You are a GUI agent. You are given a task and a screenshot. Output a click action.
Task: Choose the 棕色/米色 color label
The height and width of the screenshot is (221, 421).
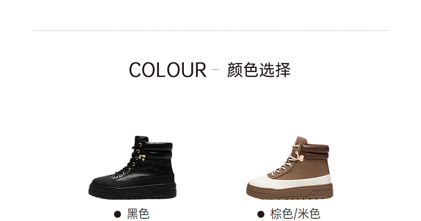pos(295,214)
